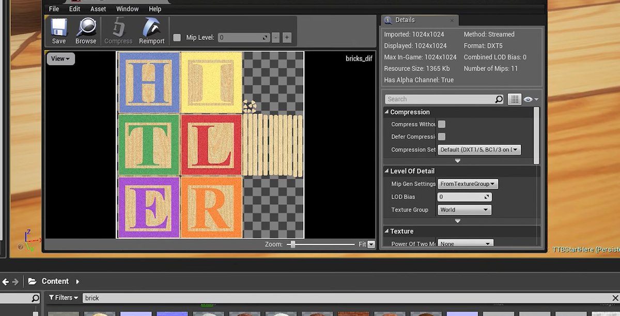The height and width of the screenshot is (316, 620).
Task: Click 'Combined LOD Bias: 0' text
Action: point(495,57)
